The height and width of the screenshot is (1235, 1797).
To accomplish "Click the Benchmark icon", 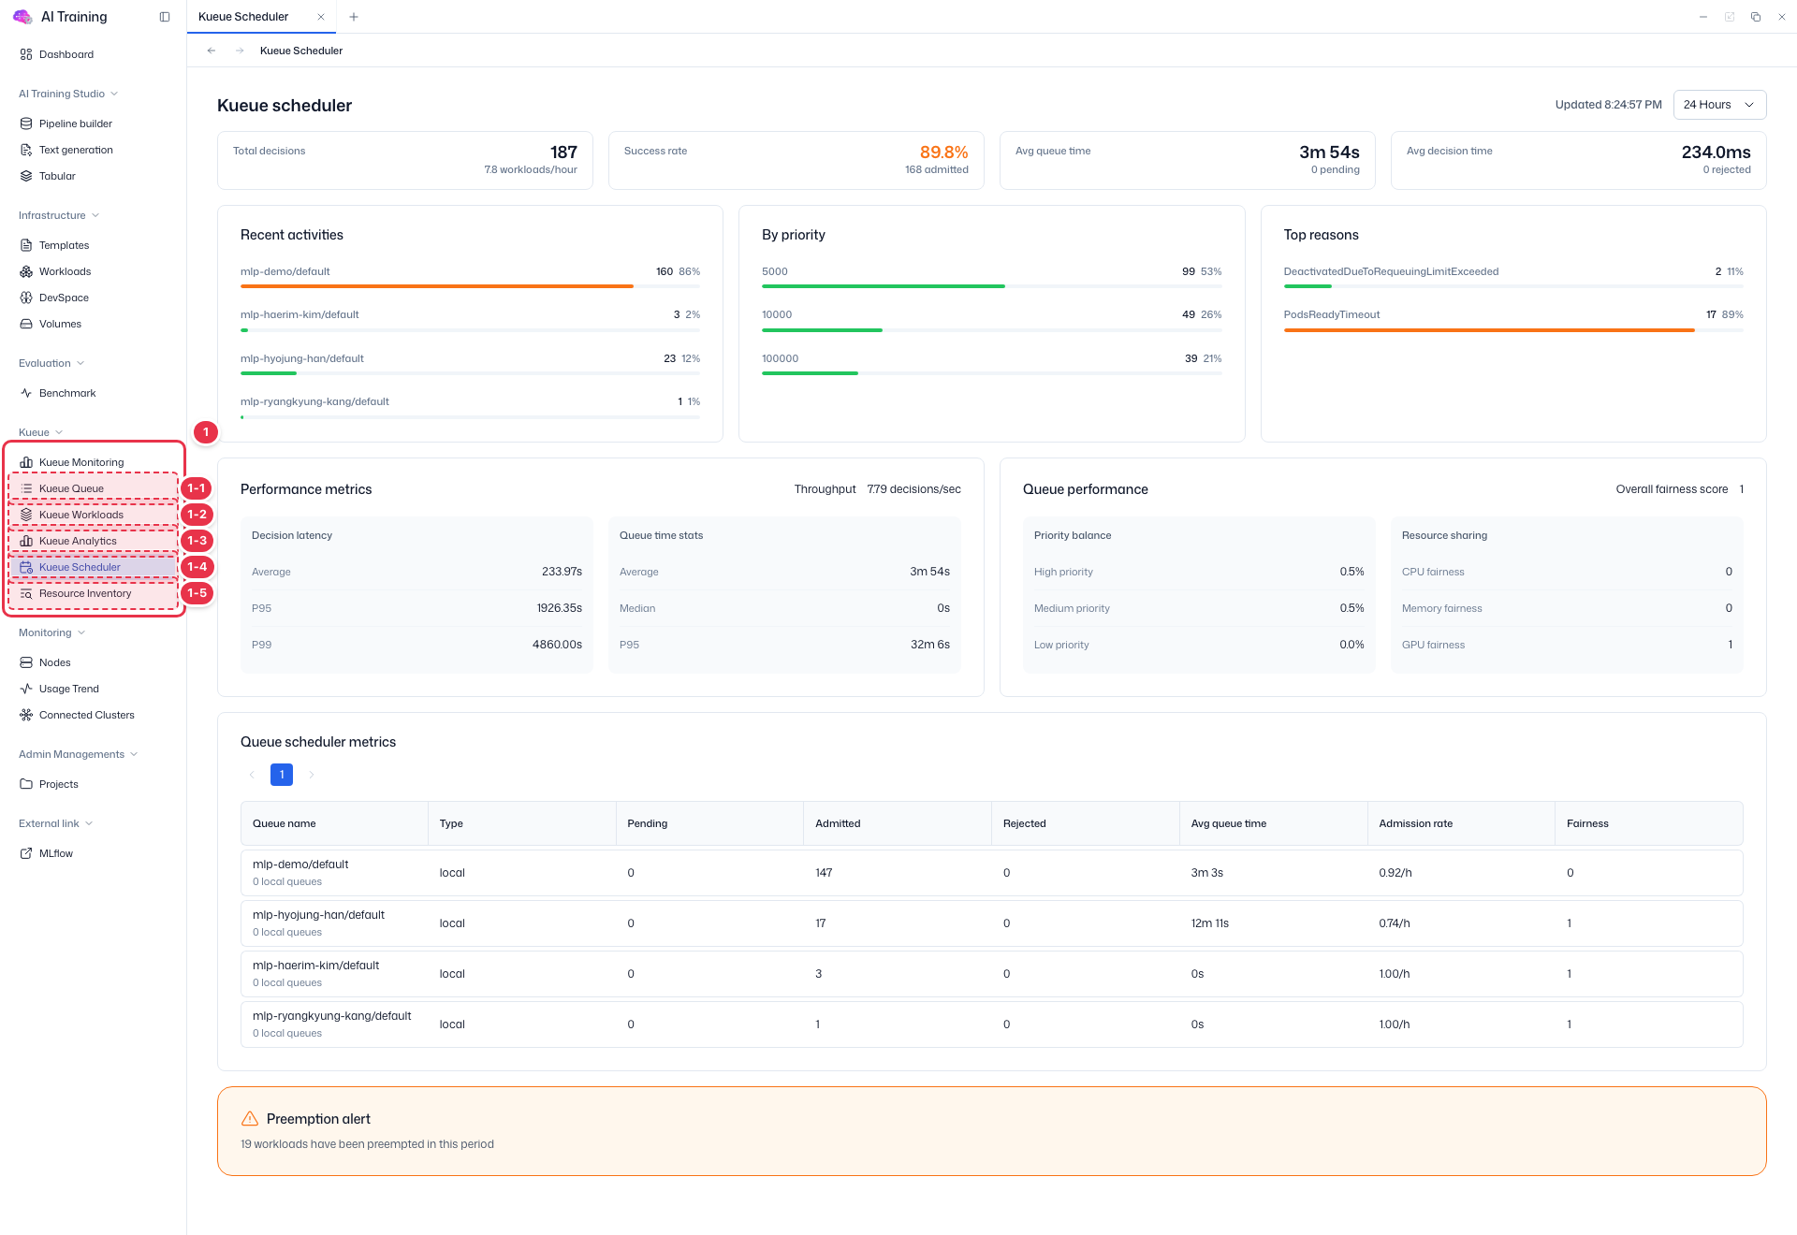I will click(26, 393).
